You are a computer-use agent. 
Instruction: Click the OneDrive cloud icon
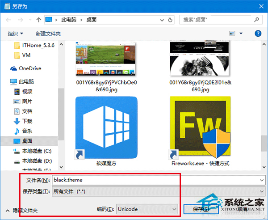13,68
